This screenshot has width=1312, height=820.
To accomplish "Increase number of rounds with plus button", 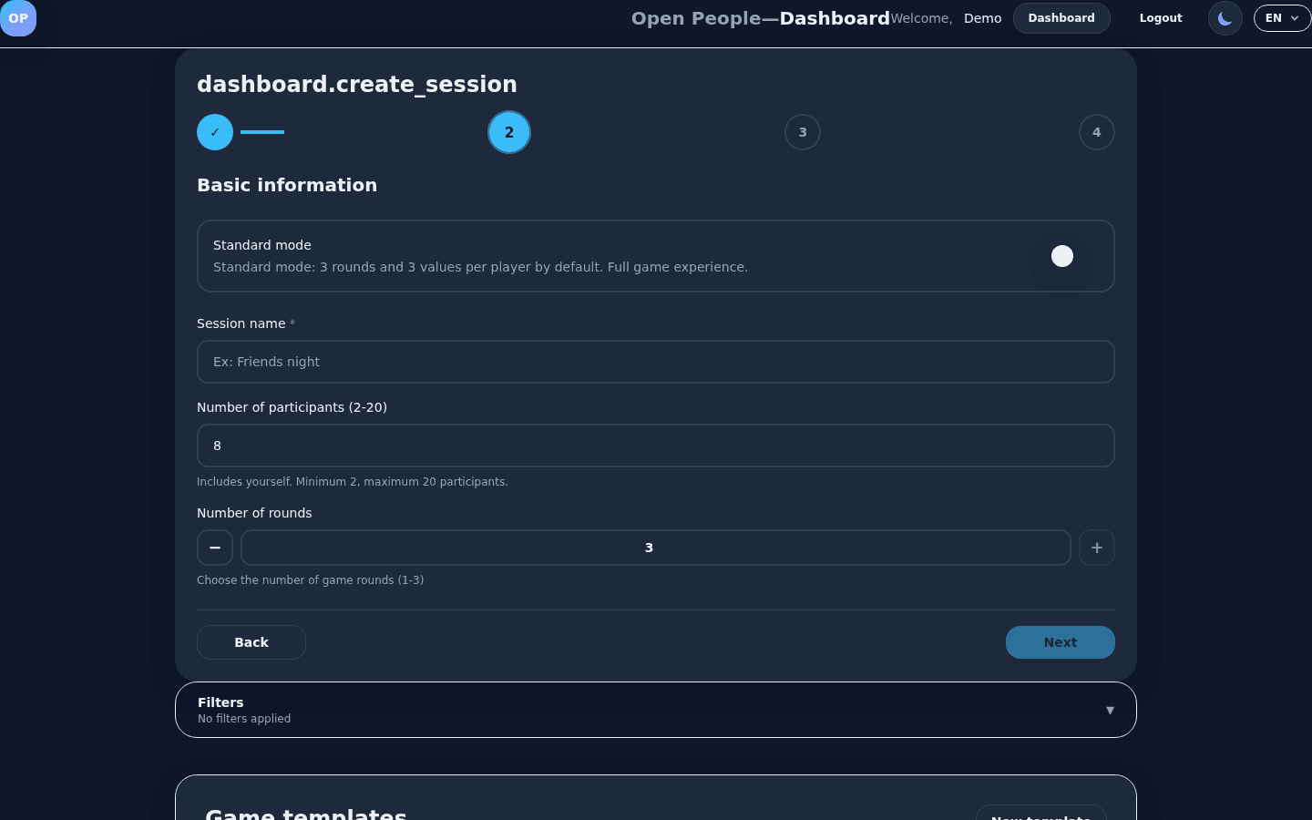I will click(x=1096, y=548).
